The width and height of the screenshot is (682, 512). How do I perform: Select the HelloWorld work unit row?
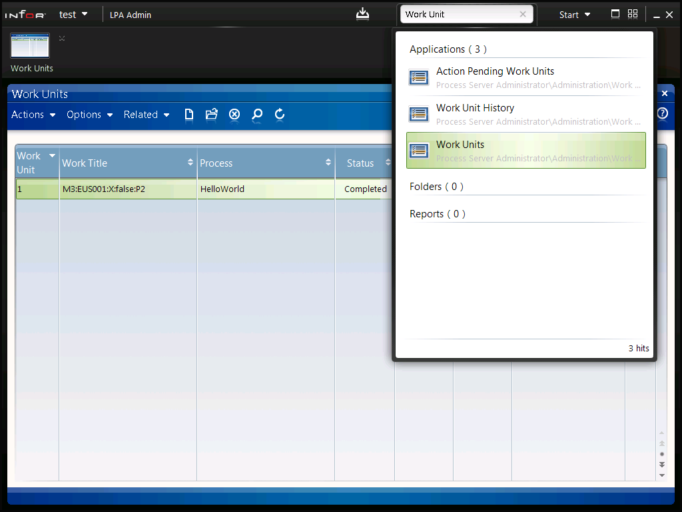click(222, 189)
